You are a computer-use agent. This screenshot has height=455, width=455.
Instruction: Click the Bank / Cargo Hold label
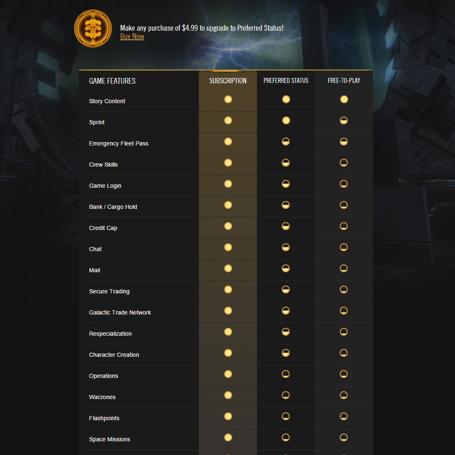(113, 207)
